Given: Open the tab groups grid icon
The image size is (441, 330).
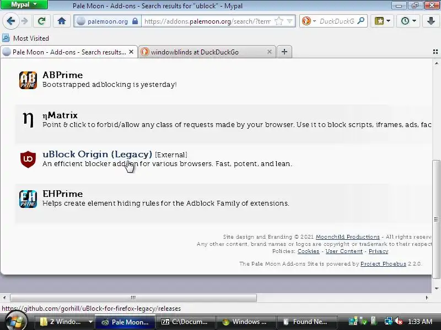Looking at the screenshot, I should point(435,52).
